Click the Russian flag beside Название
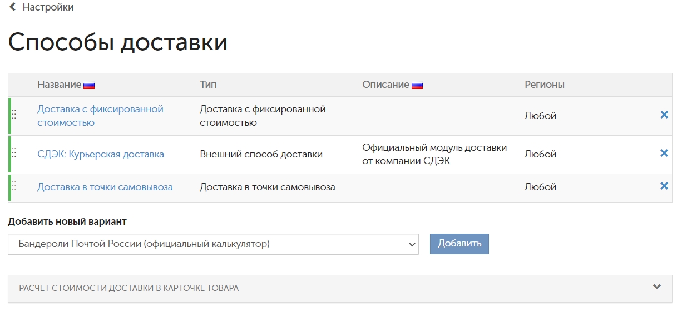Viewport: 687px width, 311px height. [x=89, y=85]
